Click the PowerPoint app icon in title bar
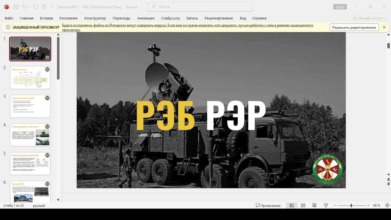The width and height of the screenshot is (391, 220). 7,7
